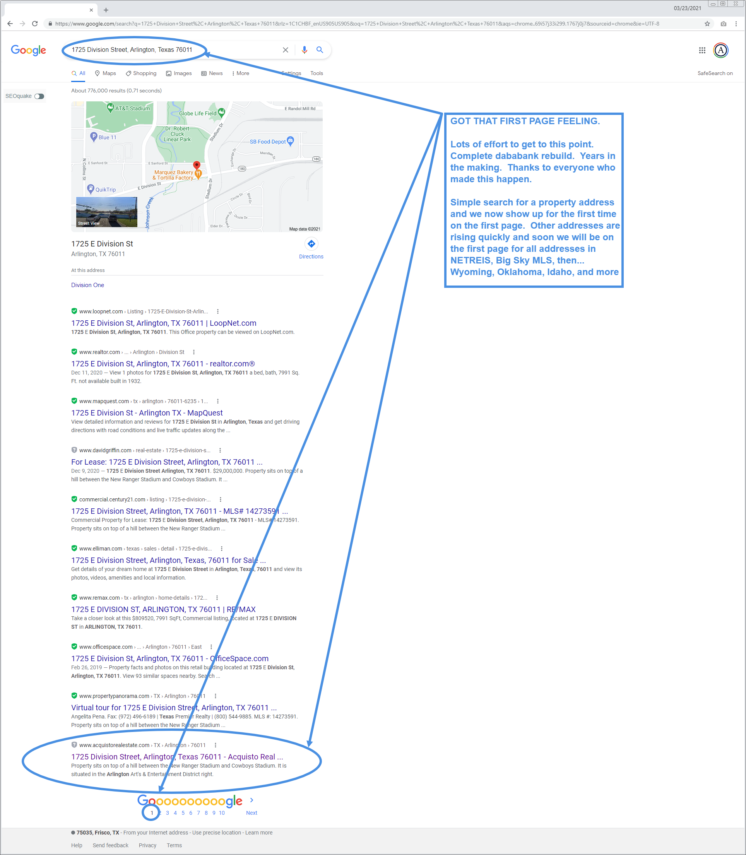Click the site lock icon in address bar
Image resolution: width=746 pixels, height=855 pixels.
pyautogui.click(x=50, y=24)
